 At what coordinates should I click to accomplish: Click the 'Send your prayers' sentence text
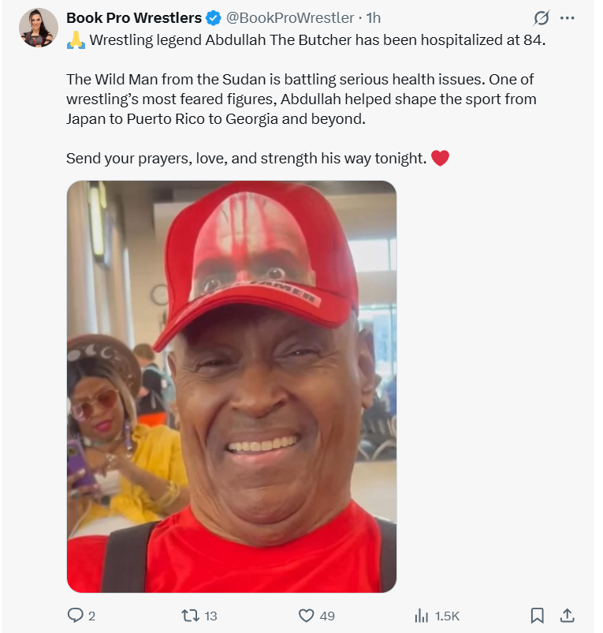pyautogui.click(x=246, y=159)
